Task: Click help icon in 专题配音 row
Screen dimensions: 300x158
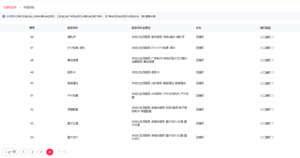Action: tap(273, 110)
